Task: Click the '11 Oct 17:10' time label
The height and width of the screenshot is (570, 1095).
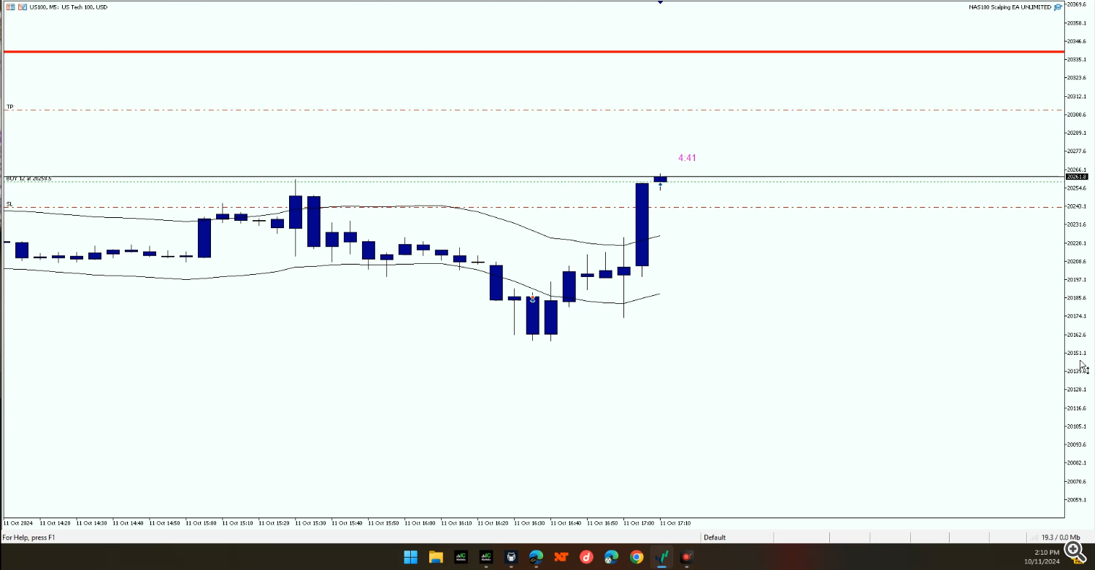Action: 675,523
